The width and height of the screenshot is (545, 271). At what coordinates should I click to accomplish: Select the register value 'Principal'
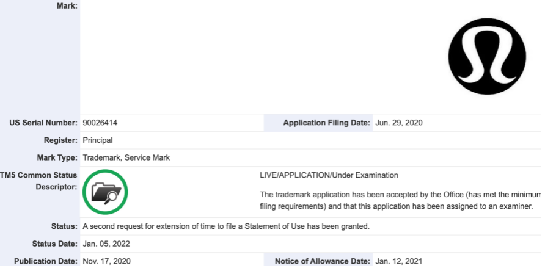[x=98, y=140]
